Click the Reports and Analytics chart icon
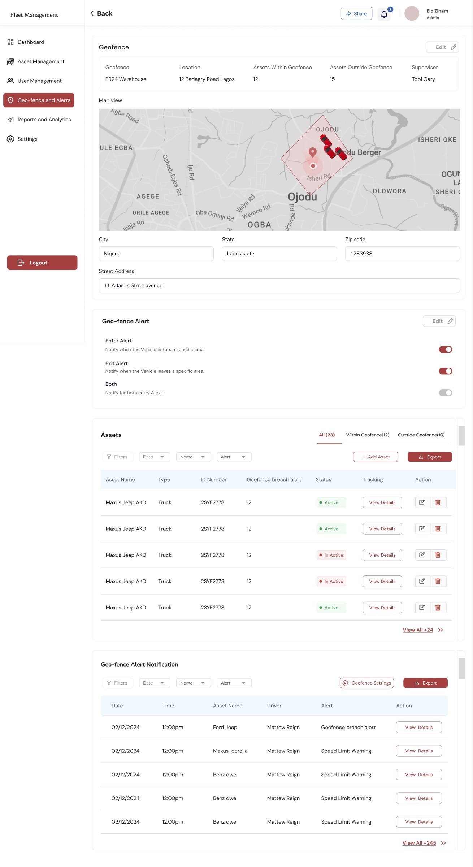Image resolution: width=473 pixels, height=867 pixels. tap(10, 120)
